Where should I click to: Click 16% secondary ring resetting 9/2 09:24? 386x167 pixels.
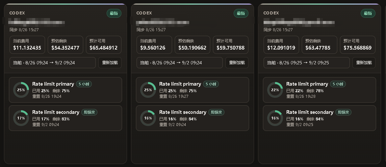[148, 118]
